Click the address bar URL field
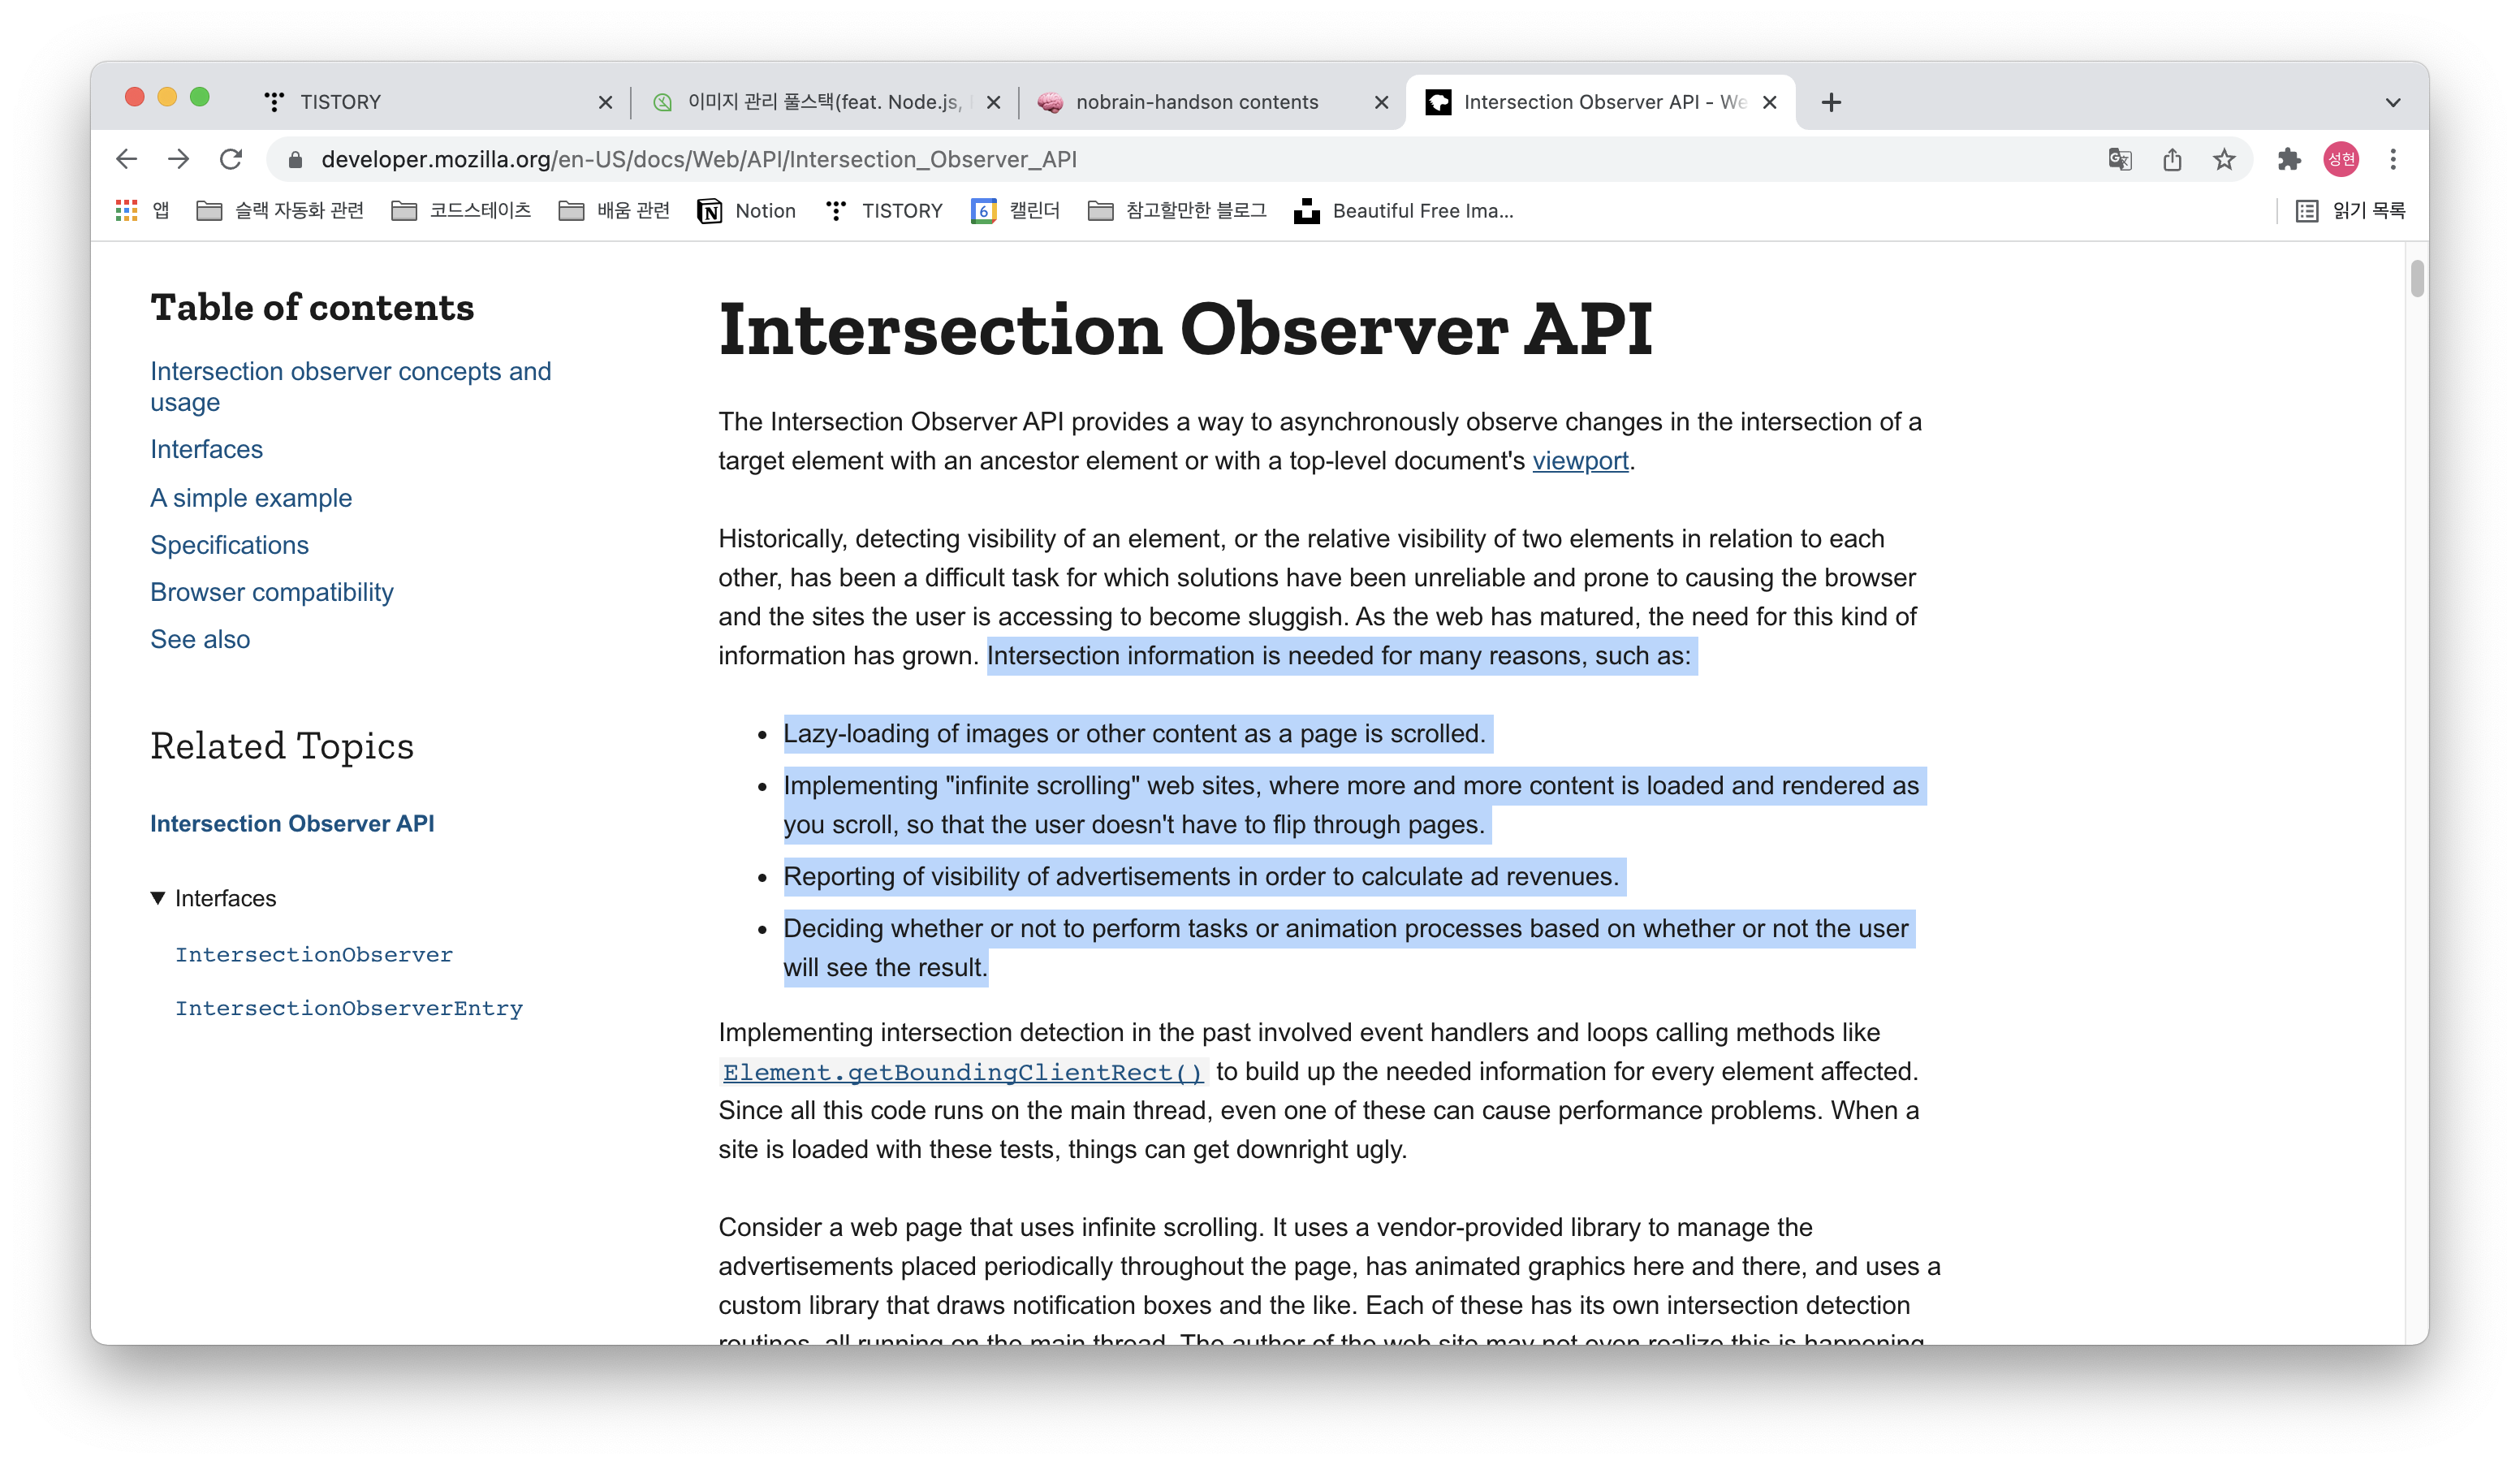The width and height of the screenshot is (2520, 1465). 1100,159
